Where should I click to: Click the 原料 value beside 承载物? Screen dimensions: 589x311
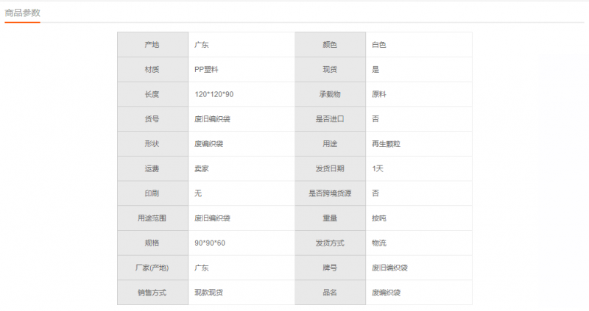tap(379, 95)
